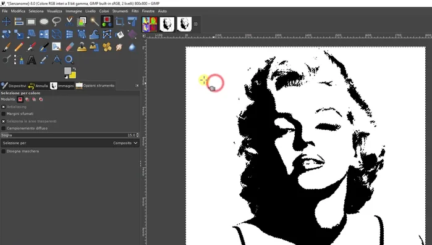Screen dimensions: 432x245
Task: Switch to the Annulla tab
Action: pyautogui.click(x=38, y=86)
